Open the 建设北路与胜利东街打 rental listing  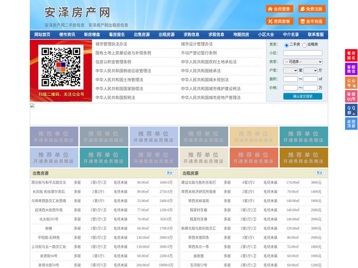tap(198, 183)
